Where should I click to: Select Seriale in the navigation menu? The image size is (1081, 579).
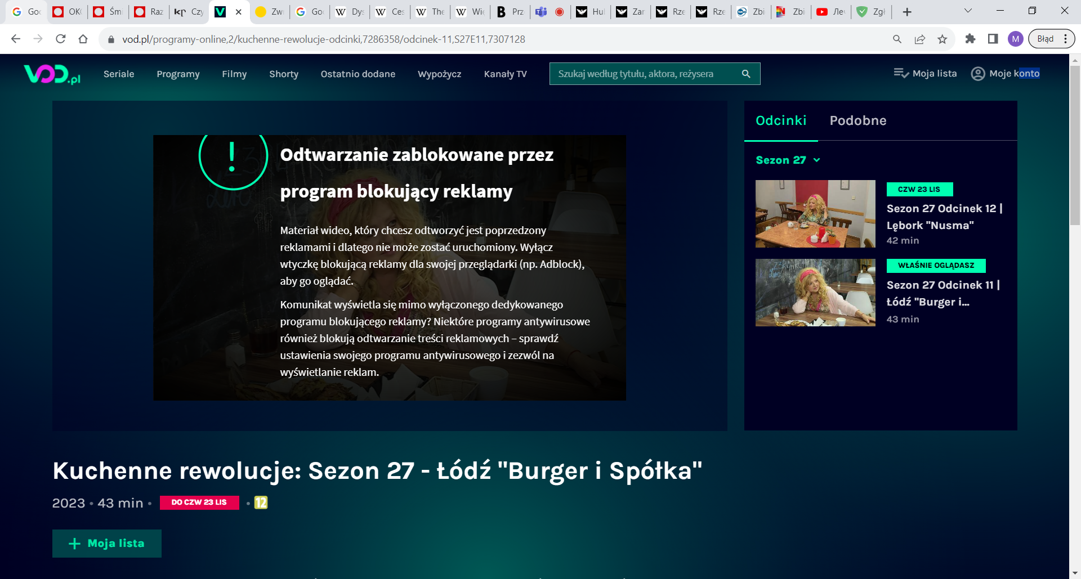click(118, 74)
